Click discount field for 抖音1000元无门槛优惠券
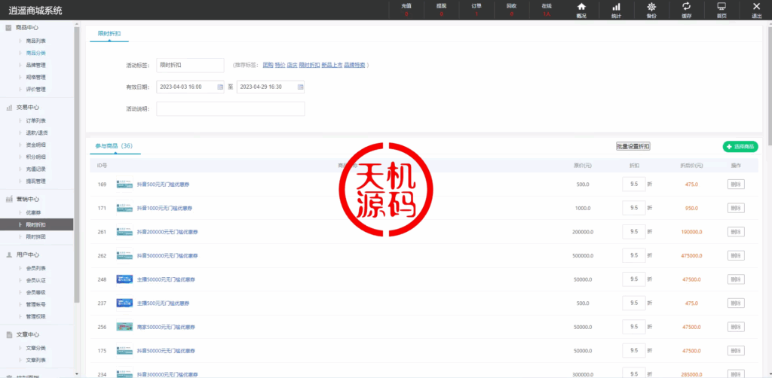The width and height of the screenshot is (772, 378). point(633,208)
